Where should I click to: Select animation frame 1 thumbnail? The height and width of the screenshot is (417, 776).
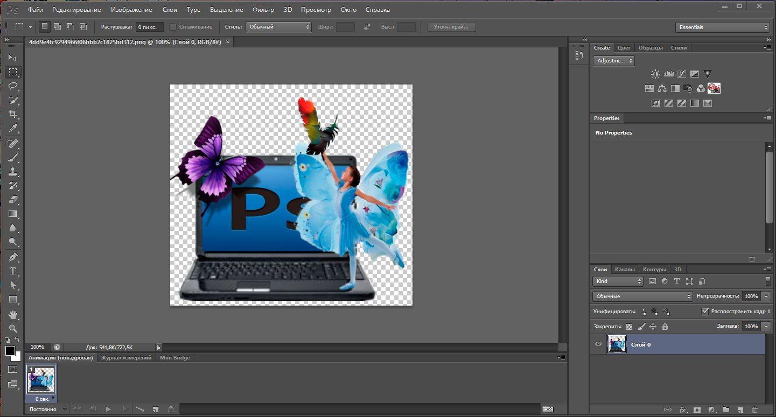(41, 380)
